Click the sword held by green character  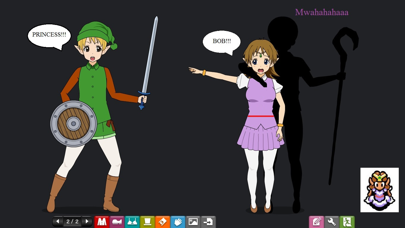pos(148,63)
